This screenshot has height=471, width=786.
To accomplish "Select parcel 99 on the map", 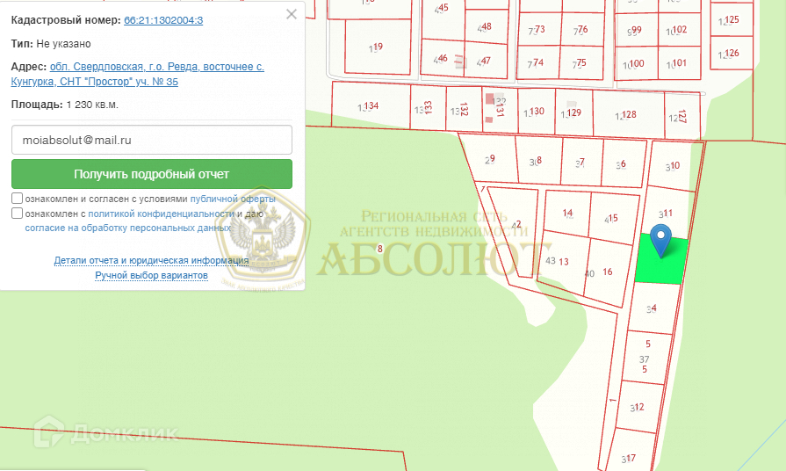I will pyautogui.click(x=636, y=30).
